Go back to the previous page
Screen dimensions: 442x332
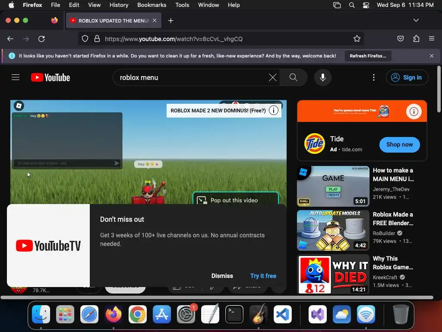click(x=10, y=38)
